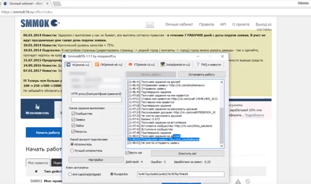Toggle the Заявки checkbox

tap(73, 120)
